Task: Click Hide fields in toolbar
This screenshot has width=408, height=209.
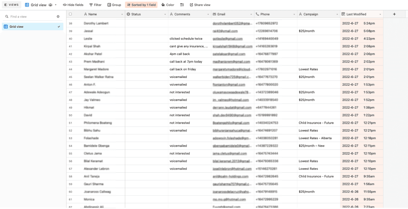Action: pyautogui.click(x=73, y=5)
